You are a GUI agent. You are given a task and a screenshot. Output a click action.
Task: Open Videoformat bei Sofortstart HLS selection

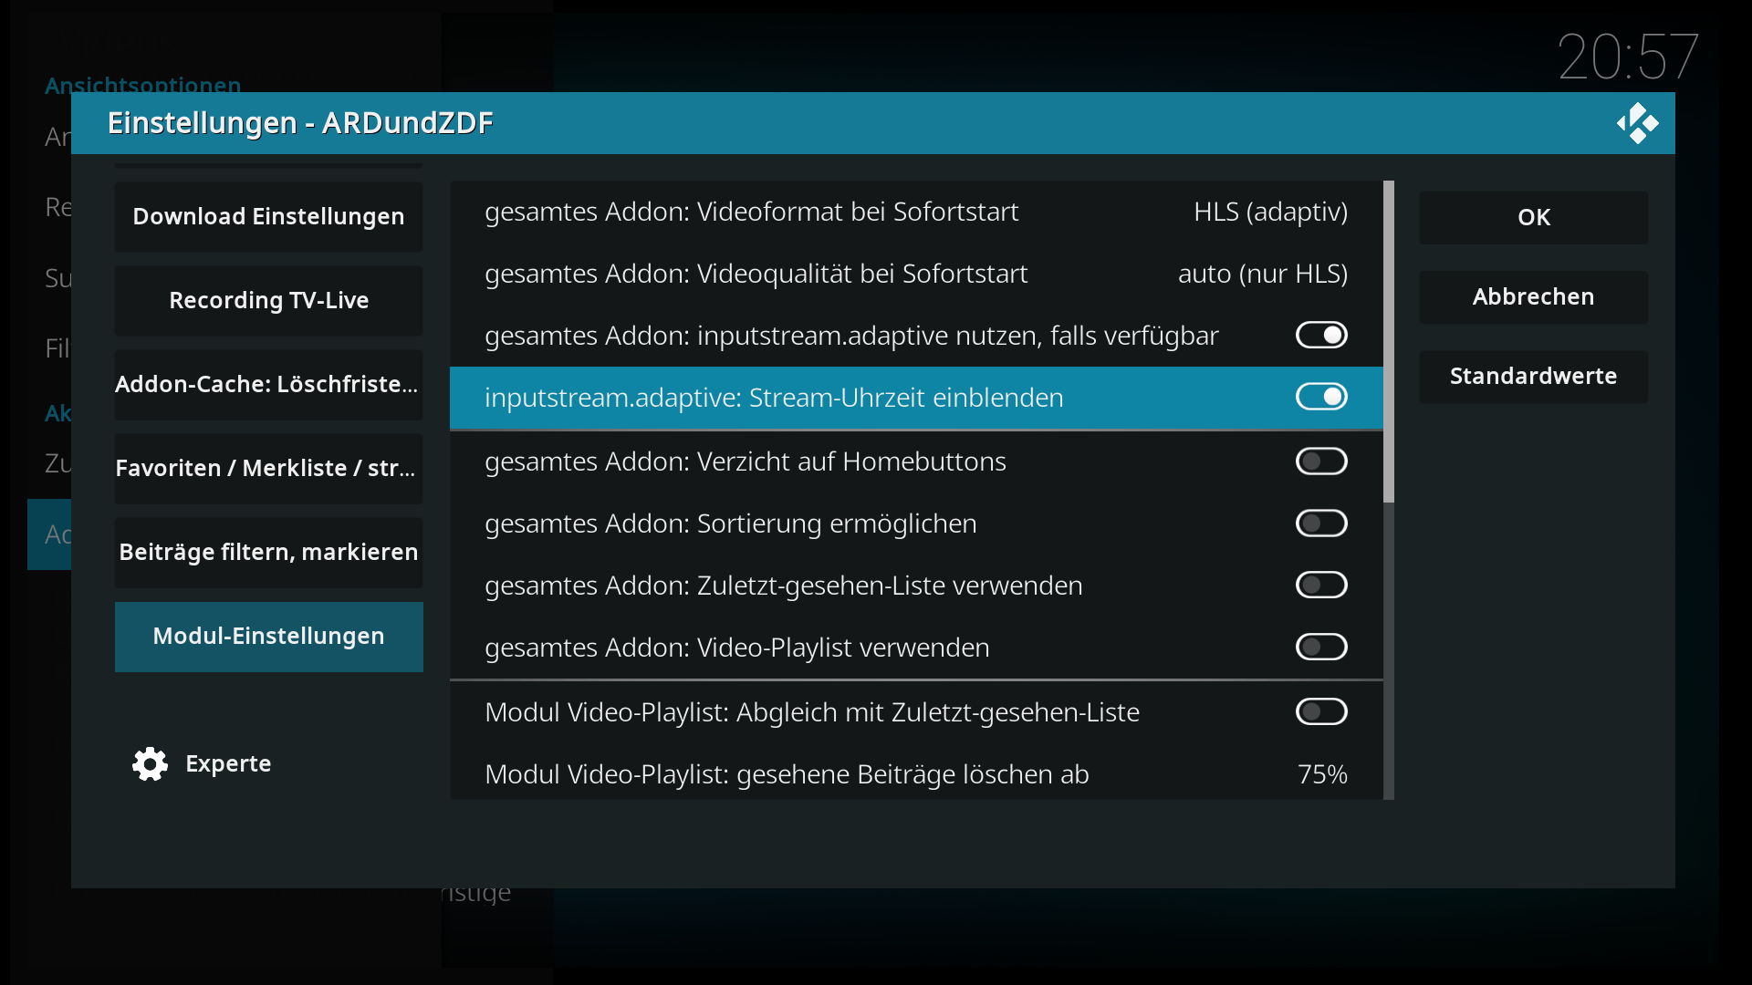click(x=916, y=212)
